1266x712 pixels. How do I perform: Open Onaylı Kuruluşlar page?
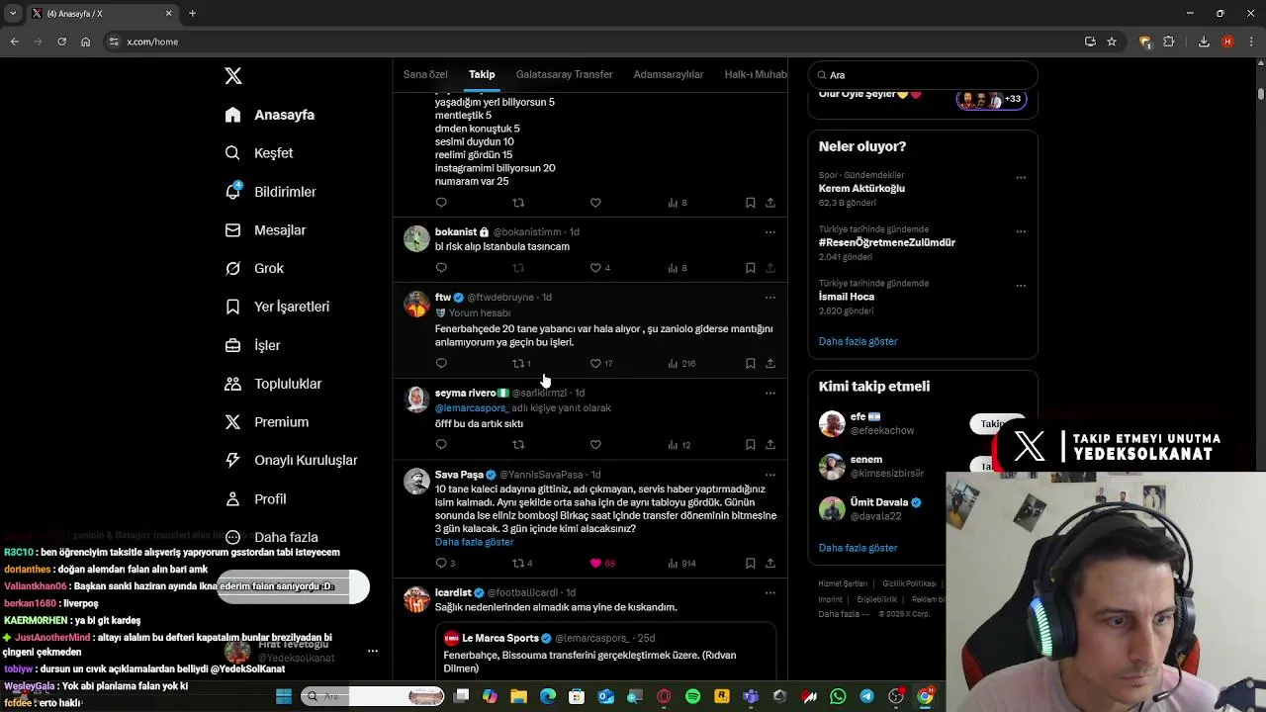(291, 460)
